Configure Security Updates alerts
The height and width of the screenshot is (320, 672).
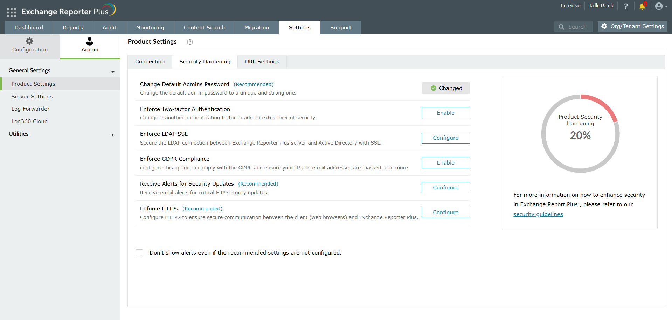[446, 188]
